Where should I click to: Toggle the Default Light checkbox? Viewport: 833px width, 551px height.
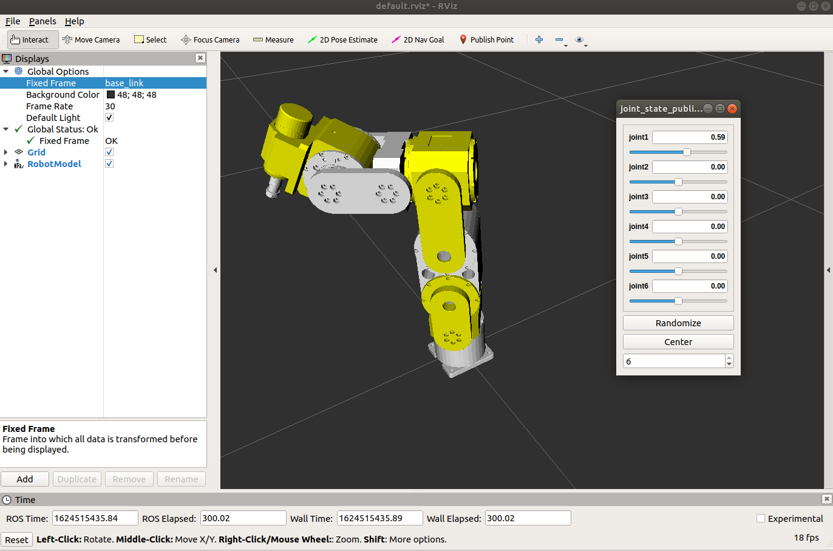(x=109, y=117)
